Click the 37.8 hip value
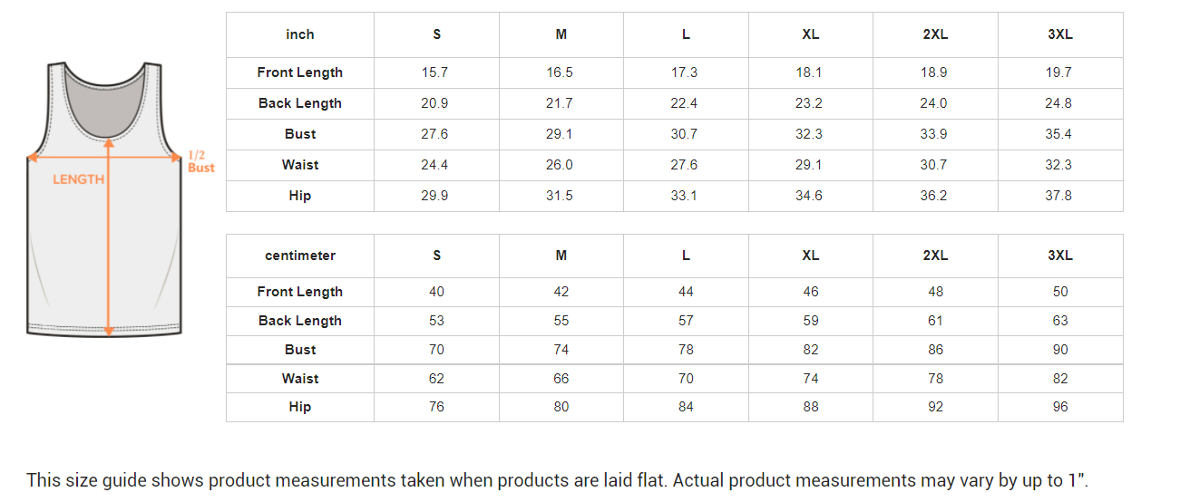This screenshot has height=502, width=1180. click(x=1059, y=196)
